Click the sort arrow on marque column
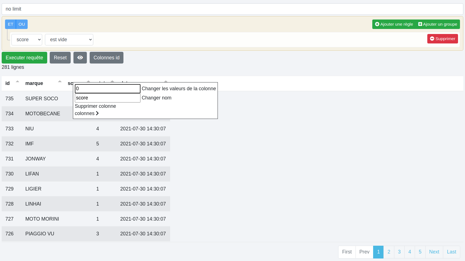The width and height of the screenshot is (465, 261). click(59, 82)
